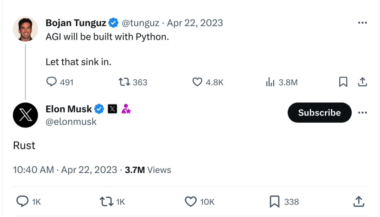Reply to Bojan Tunguz's tweet
The height and width of the screenshot is (217, 380).
pyautogui.click(x=51, y=82)
